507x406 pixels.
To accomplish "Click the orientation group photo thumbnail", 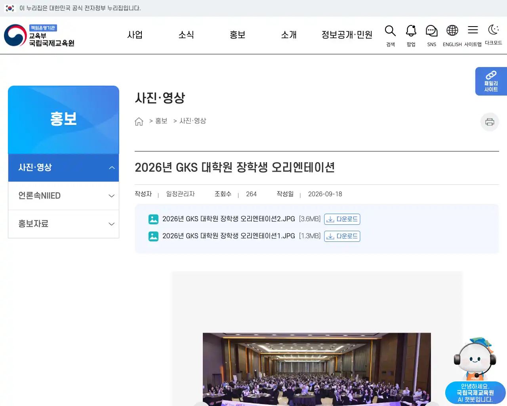I will click(317, 369).
